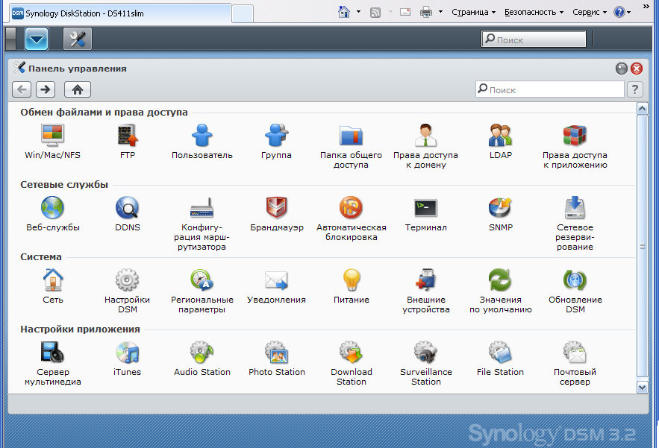The image size is (659, 448).
Task: Open the Photo Station settings icon
Action: click(276, 352)
